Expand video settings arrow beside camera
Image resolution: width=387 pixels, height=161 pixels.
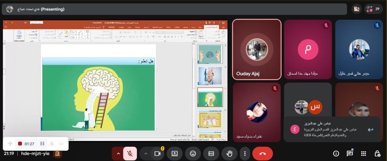146,153
